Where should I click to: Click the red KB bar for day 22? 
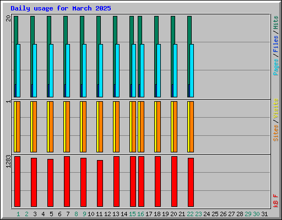click(x=191, y=182)
